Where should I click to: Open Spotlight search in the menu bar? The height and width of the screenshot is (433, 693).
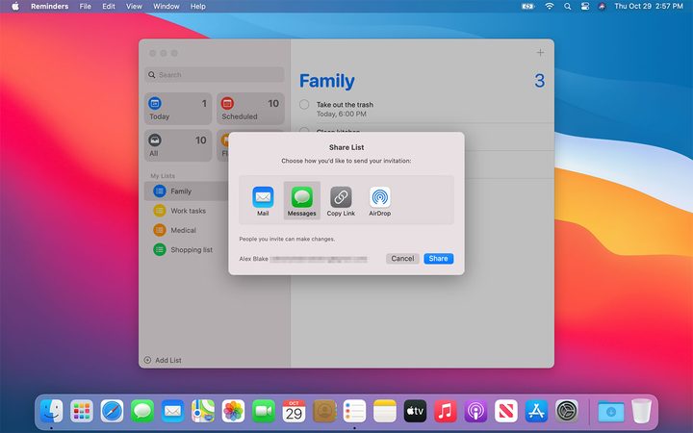[x=568, y=6]
